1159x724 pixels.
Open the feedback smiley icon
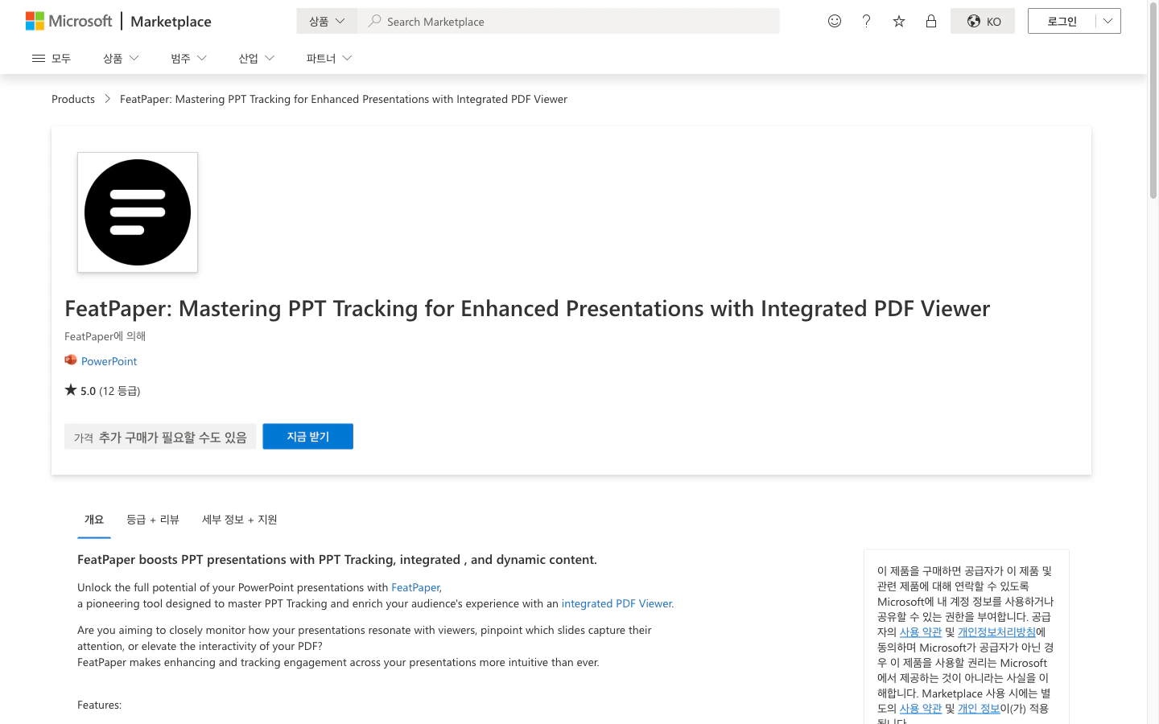tap(834, 21)
